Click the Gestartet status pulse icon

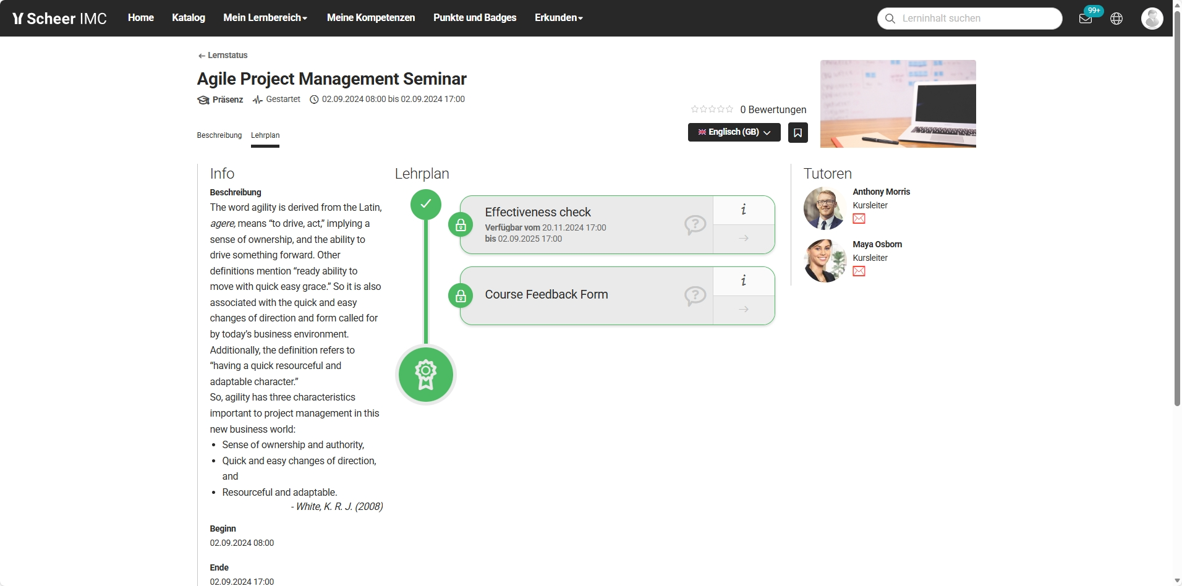(x=258, y=100)
